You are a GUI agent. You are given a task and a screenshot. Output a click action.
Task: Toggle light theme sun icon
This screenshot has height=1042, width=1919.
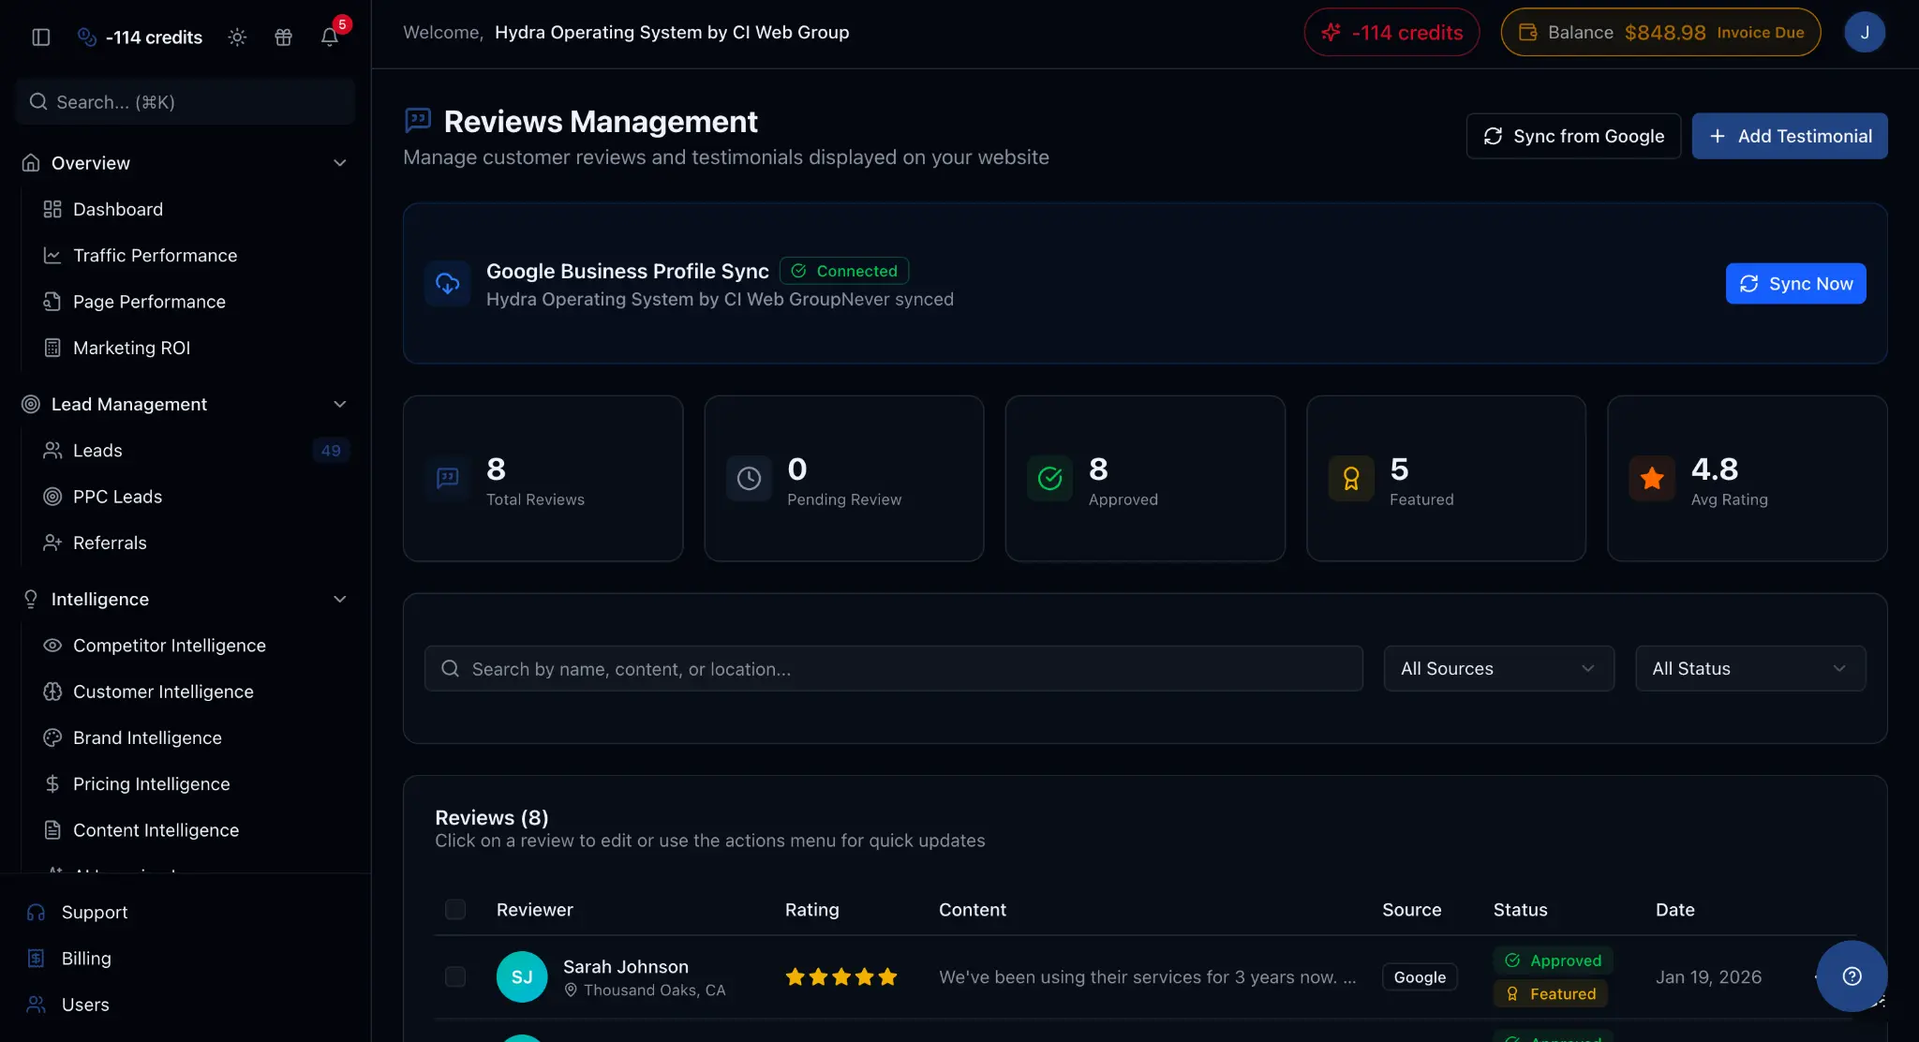point(237,37)
